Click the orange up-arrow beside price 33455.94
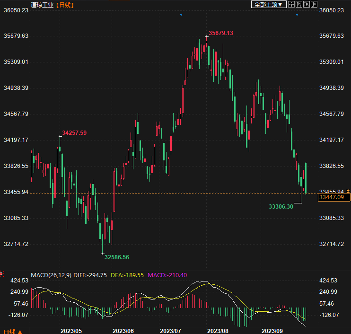351x334 pixels. (x=349, y=191)
